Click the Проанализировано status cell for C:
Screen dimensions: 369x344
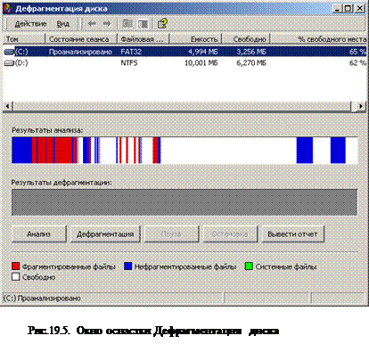coord(80,52)
